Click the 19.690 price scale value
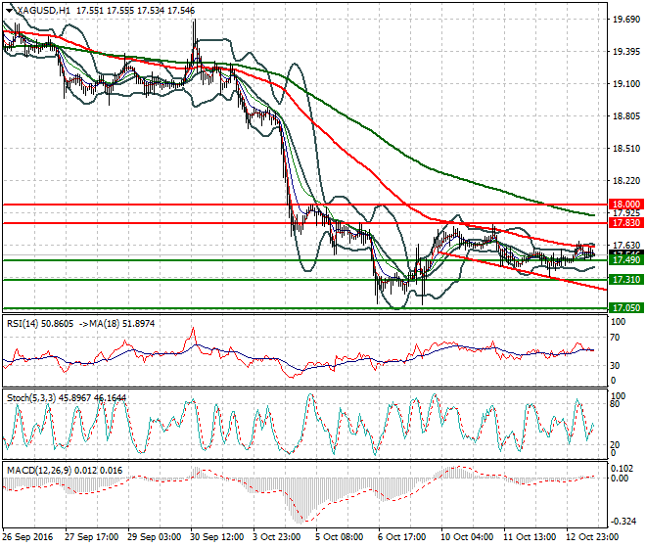 [626, 20]
